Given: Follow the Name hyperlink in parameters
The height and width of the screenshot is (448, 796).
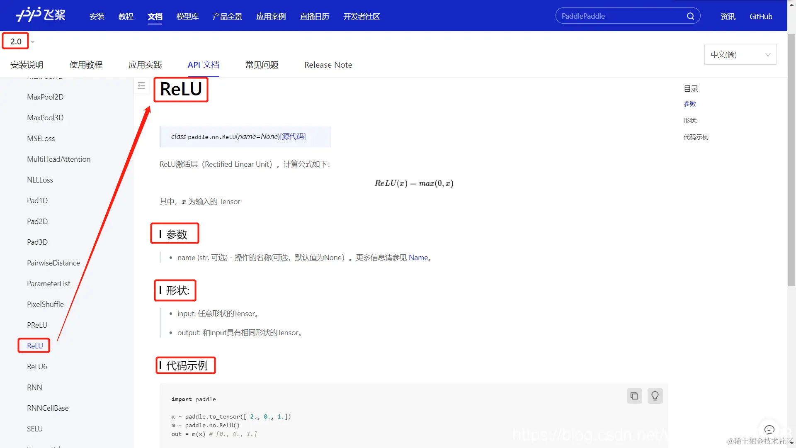Looking at the screenshot, I should [x=418, y=258].
